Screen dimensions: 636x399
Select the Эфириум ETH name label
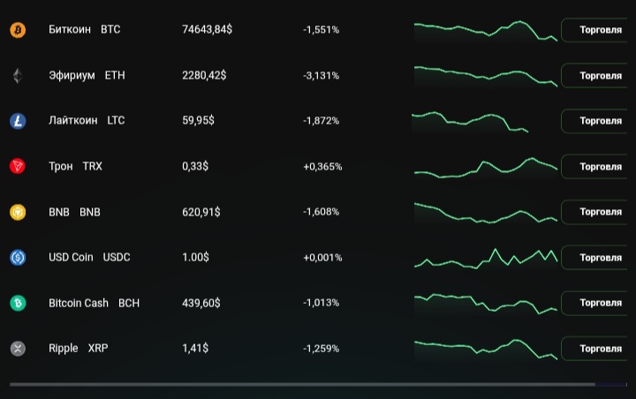87,76
